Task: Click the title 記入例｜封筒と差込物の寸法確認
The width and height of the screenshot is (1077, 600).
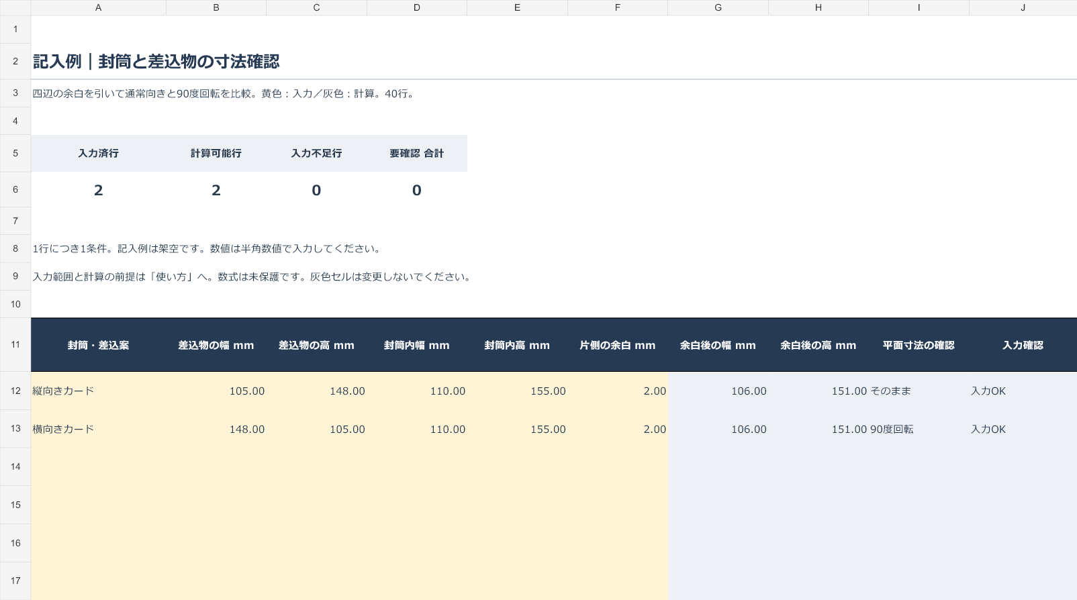Action: [x=156, y=62]
